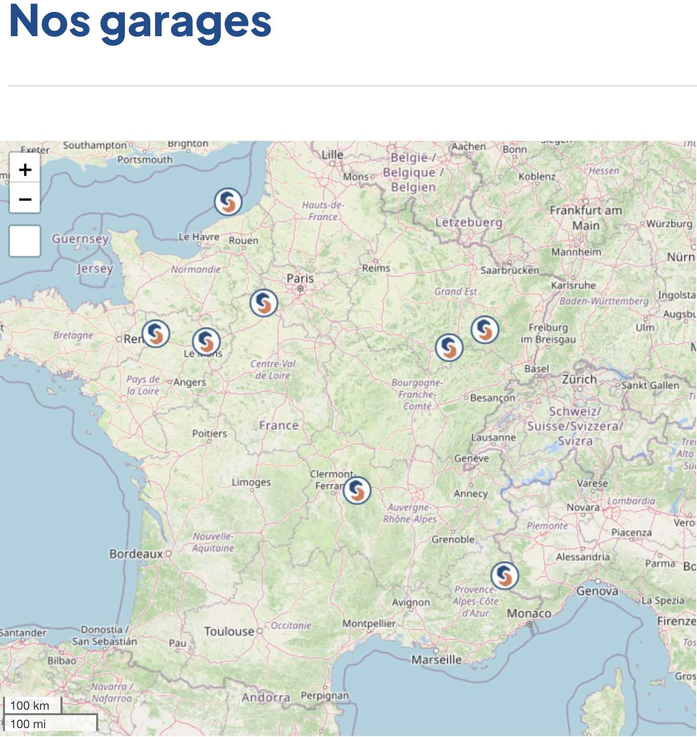Click the Nos garages heading

point(140,21)
